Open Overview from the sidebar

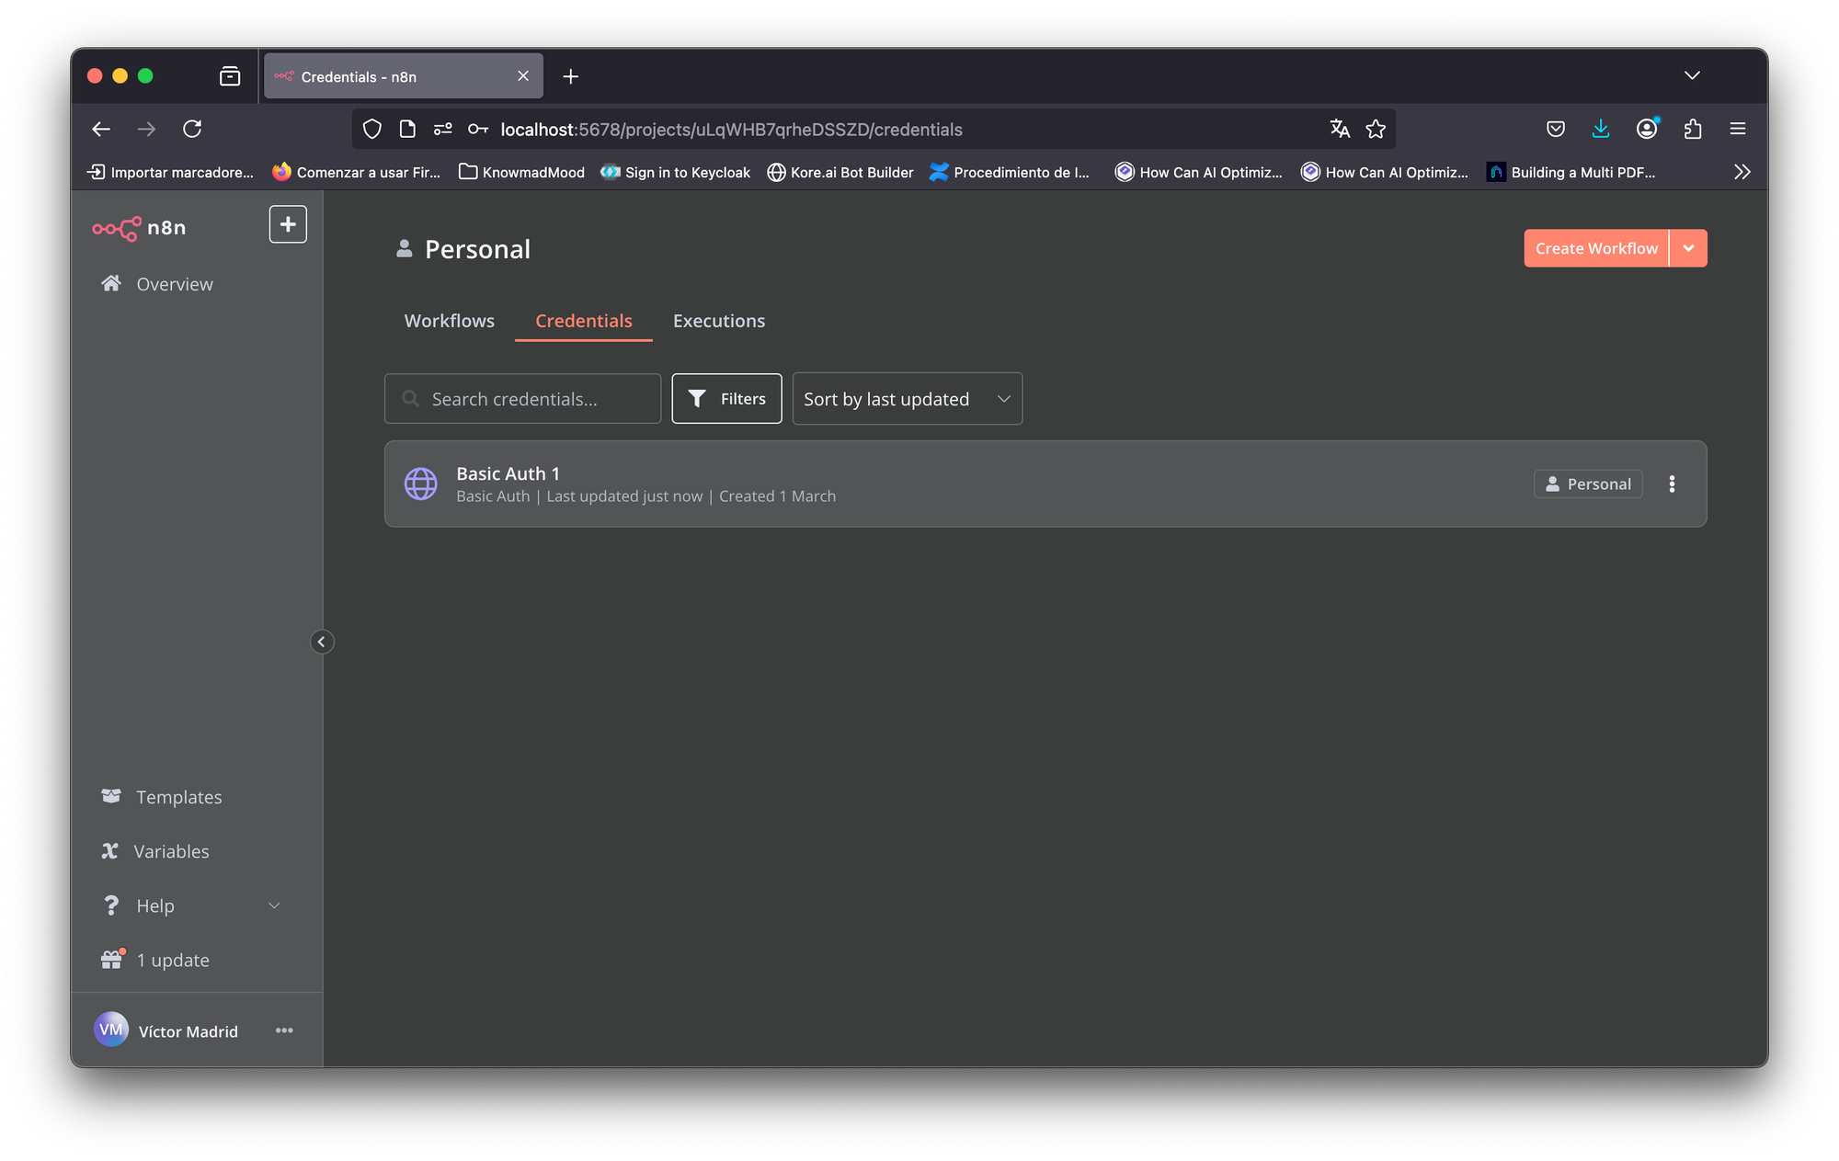(x=174, y=284)
